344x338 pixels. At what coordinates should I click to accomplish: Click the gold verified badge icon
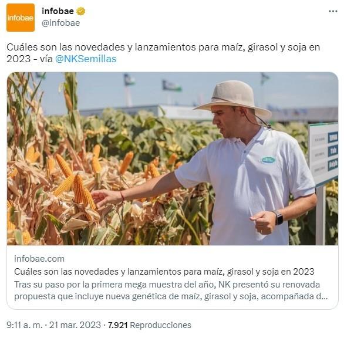click(81, 11)
